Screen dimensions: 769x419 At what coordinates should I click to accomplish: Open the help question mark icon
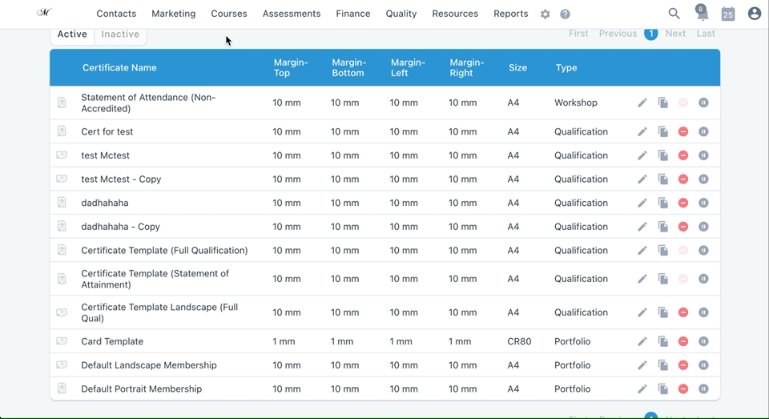tap(565, 14)
